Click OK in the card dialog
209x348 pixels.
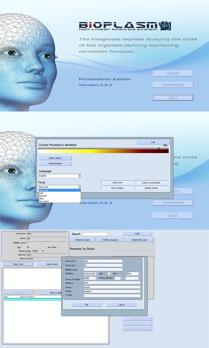pyautogui.click(x=86, y=305)
